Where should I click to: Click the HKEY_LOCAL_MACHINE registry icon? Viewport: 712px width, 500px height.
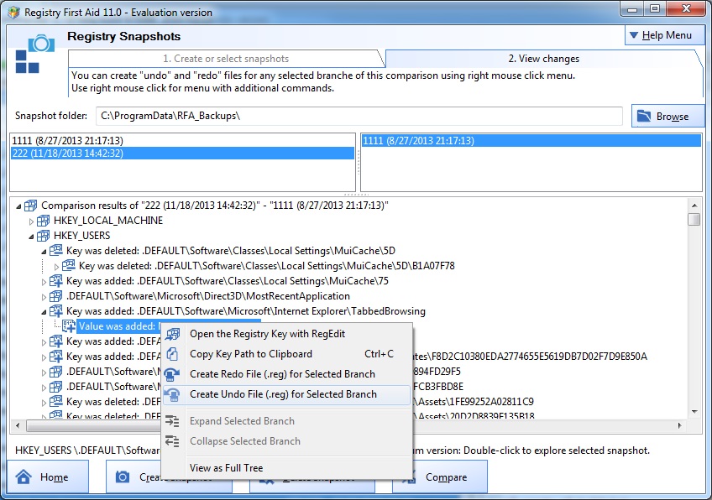[x=43, y=221]
